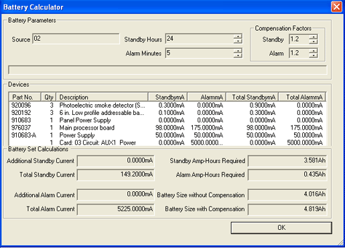Lower the Alarm compensation factor spinner

coord(314,55)
